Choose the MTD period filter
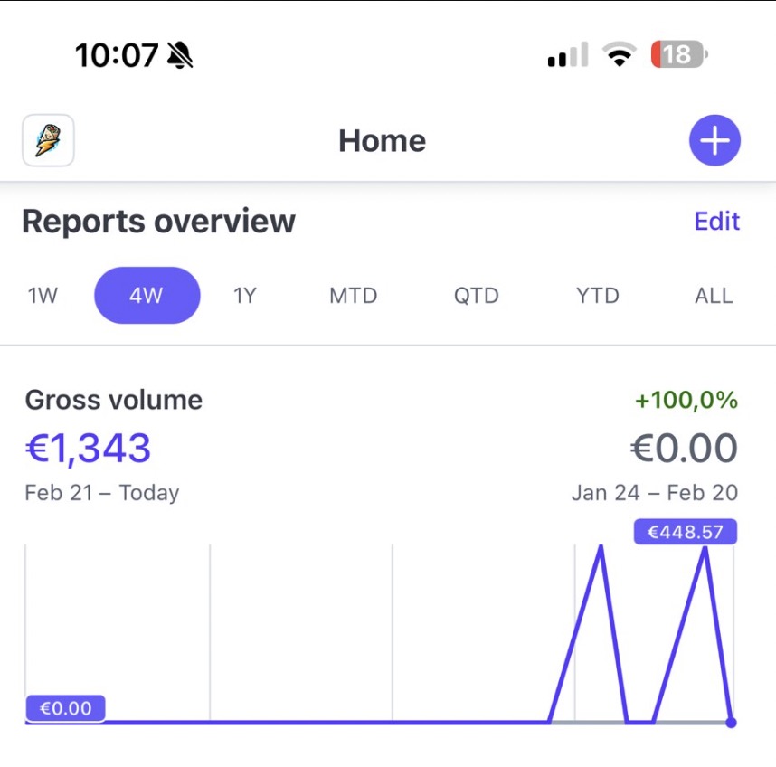Screen dimensions: 776x767 pyautogui.click(x=353, y=296)
